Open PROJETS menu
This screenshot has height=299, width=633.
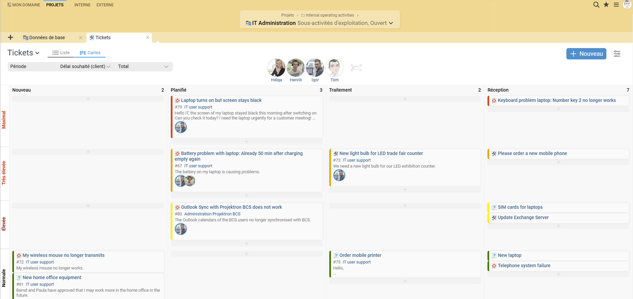[55, 5]
